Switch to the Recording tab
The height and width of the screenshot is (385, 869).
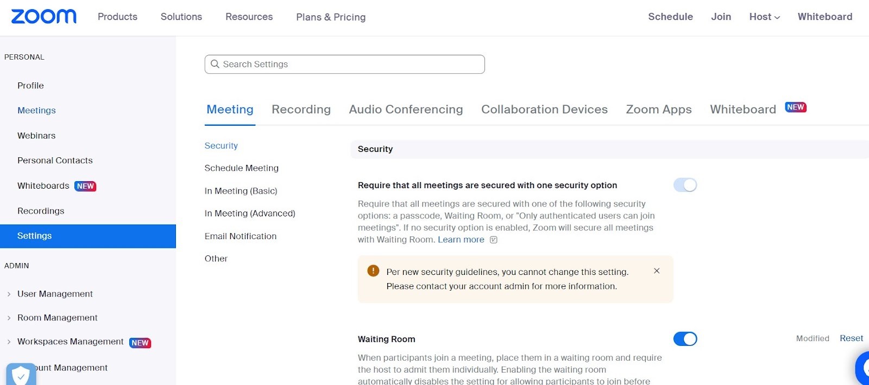[301, 110]
